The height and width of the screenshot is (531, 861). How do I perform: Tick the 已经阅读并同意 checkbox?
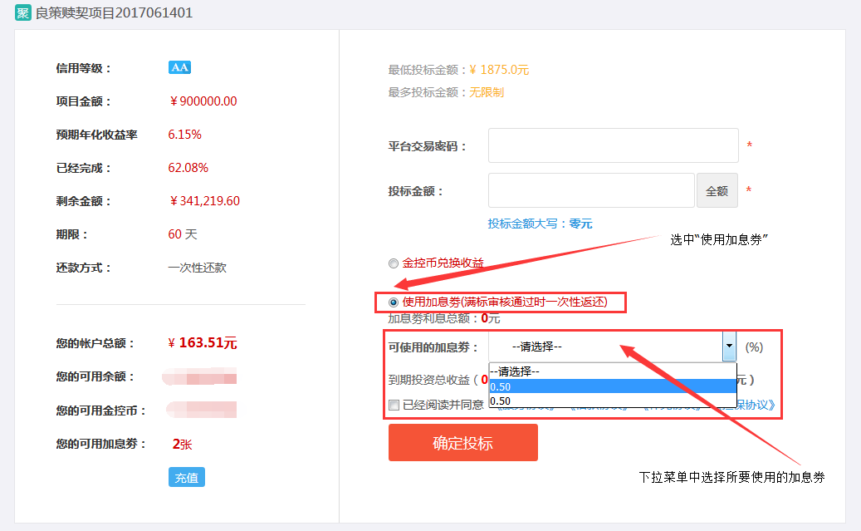click(394, 406)
